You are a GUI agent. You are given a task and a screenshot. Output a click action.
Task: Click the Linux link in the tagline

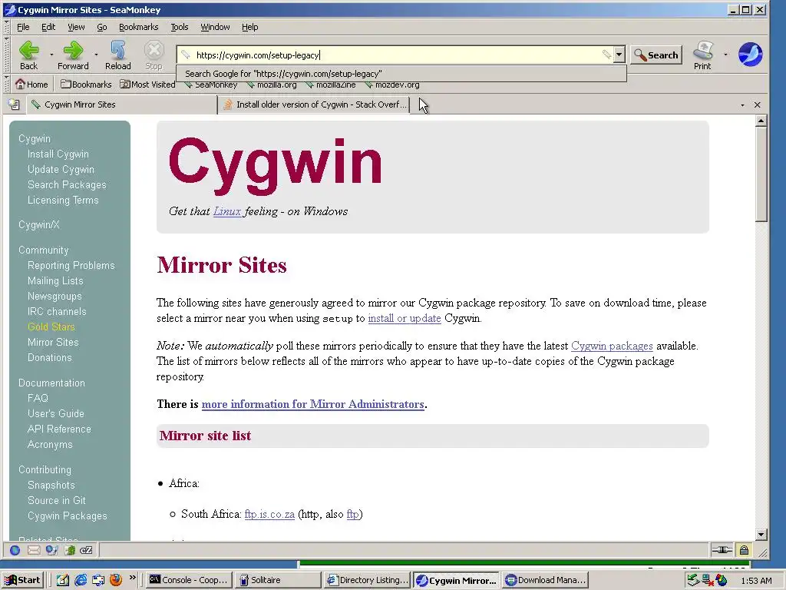pyautogui.click(x=227, y=211)
